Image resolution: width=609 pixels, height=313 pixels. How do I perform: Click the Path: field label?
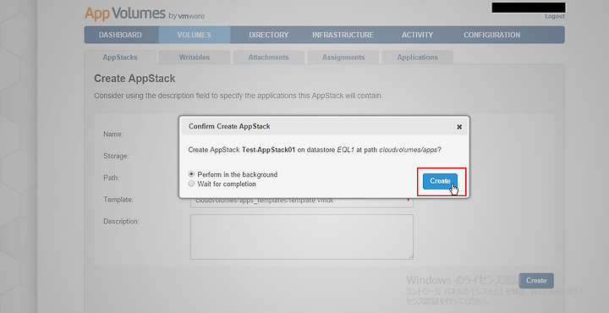(111, 178)
